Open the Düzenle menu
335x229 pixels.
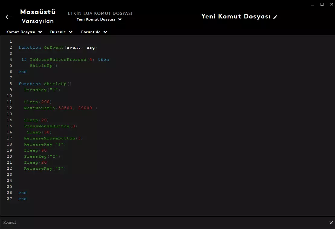pyautogui.click(x=61, y=32)
